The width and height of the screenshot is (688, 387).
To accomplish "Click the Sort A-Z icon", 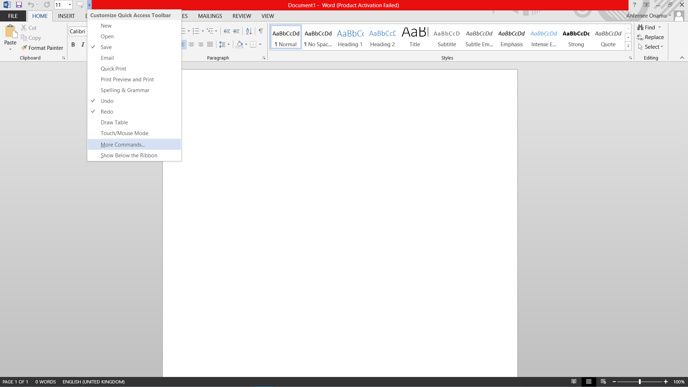I will point(249,31).
